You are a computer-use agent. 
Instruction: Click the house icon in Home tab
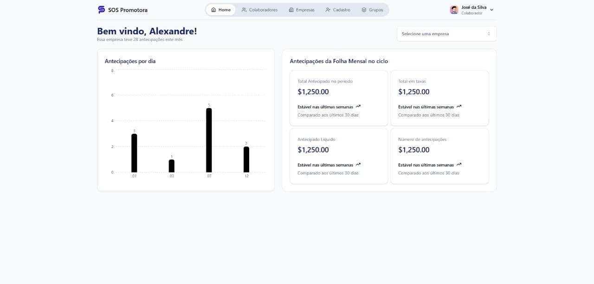click(x=213, y=10)
